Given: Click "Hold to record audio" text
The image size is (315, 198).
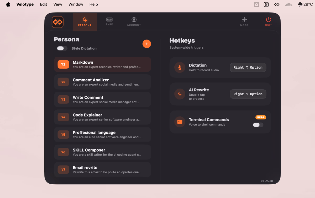Looking at the screenshot, I should coord(204,70).
